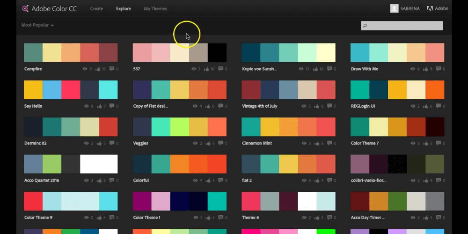The width and height of the screenshot is (468, 234).
Task: Select the colibri-vuelo-flor palette strip
Action: pyautogui.click(x=397, y=164)
